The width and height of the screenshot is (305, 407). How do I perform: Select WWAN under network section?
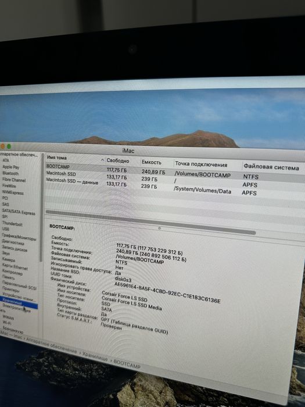tap(9, 317)
